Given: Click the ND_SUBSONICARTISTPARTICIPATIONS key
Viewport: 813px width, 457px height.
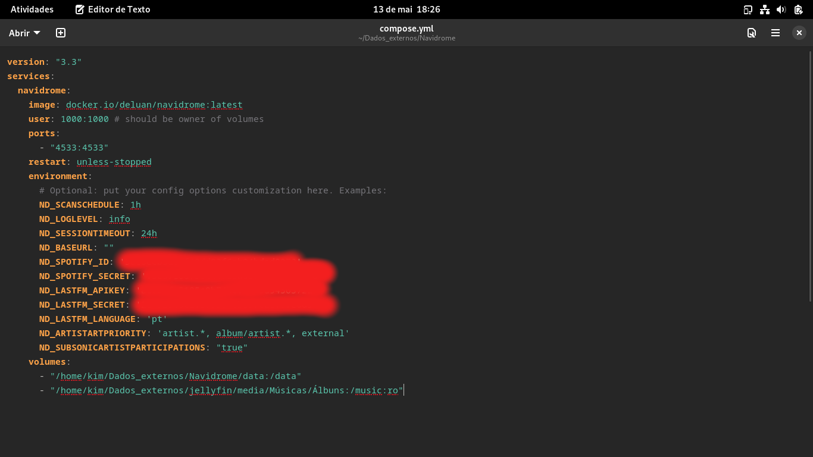Looking at the screenshot, I should point(122,348).
